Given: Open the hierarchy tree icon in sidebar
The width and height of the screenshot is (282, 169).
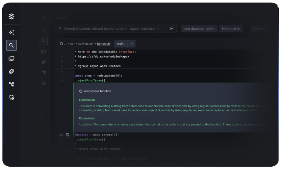Looking at the screenshot, I should coord(12,84).
